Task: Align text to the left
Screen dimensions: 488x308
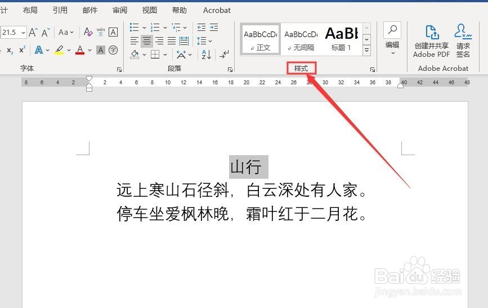Action: pos(134,40)
